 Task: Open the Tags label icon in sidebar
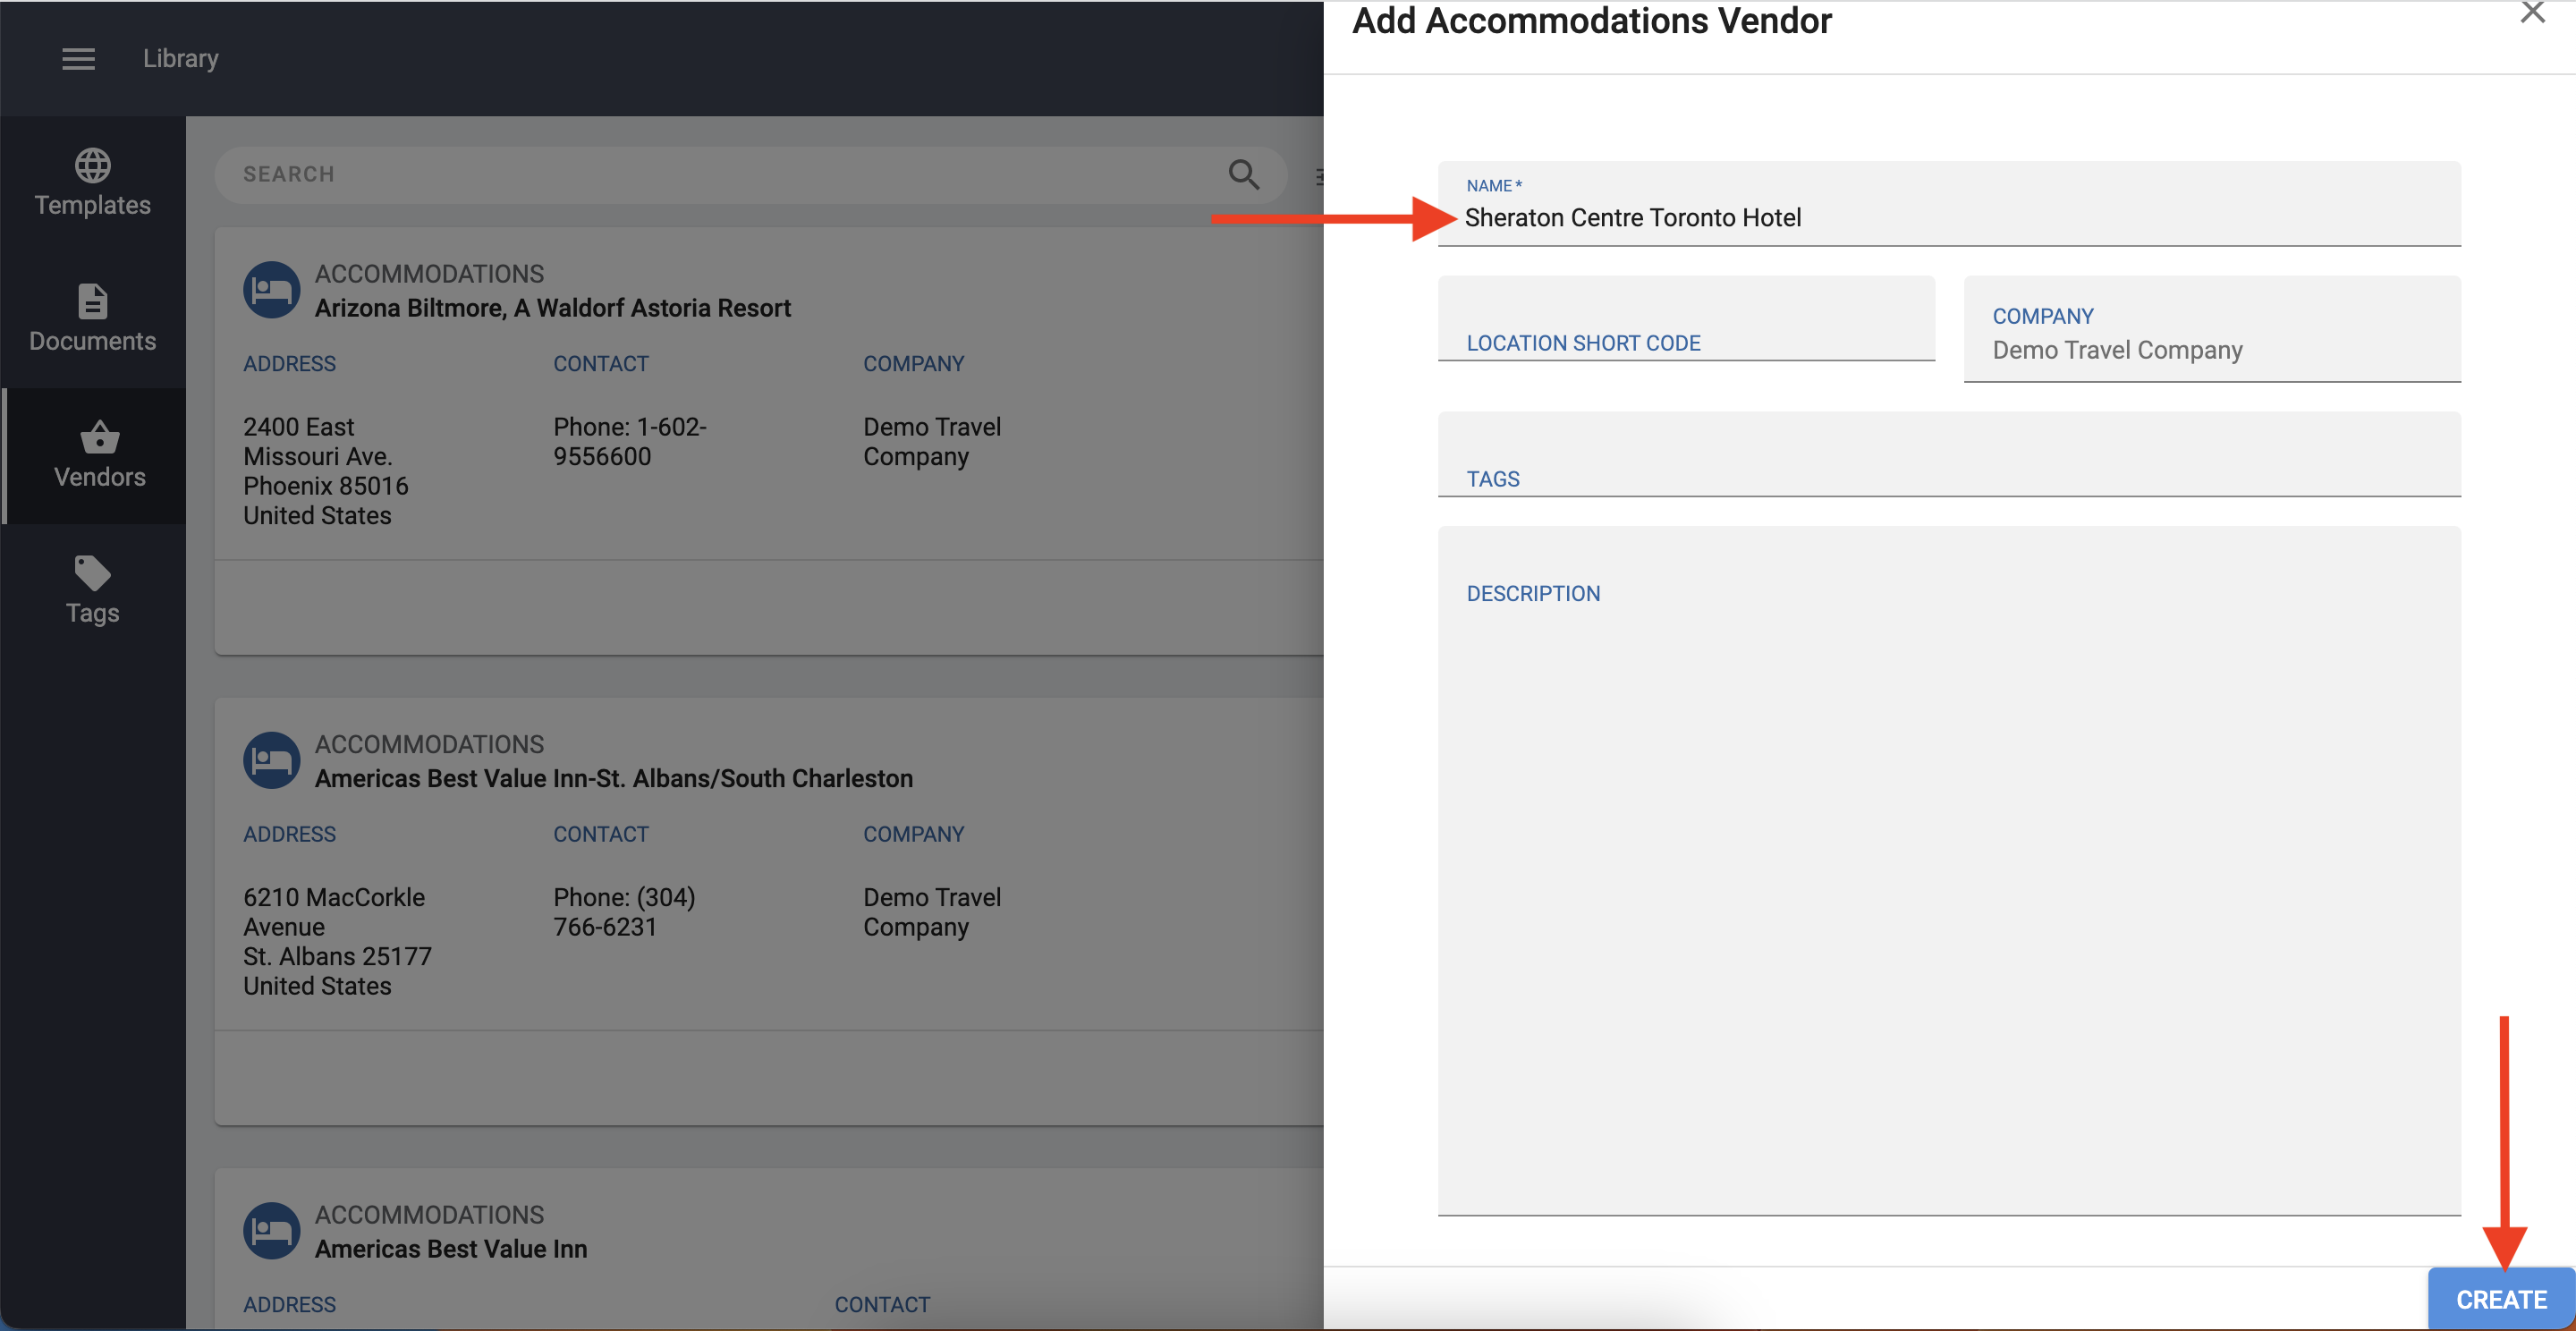(93, 573)
